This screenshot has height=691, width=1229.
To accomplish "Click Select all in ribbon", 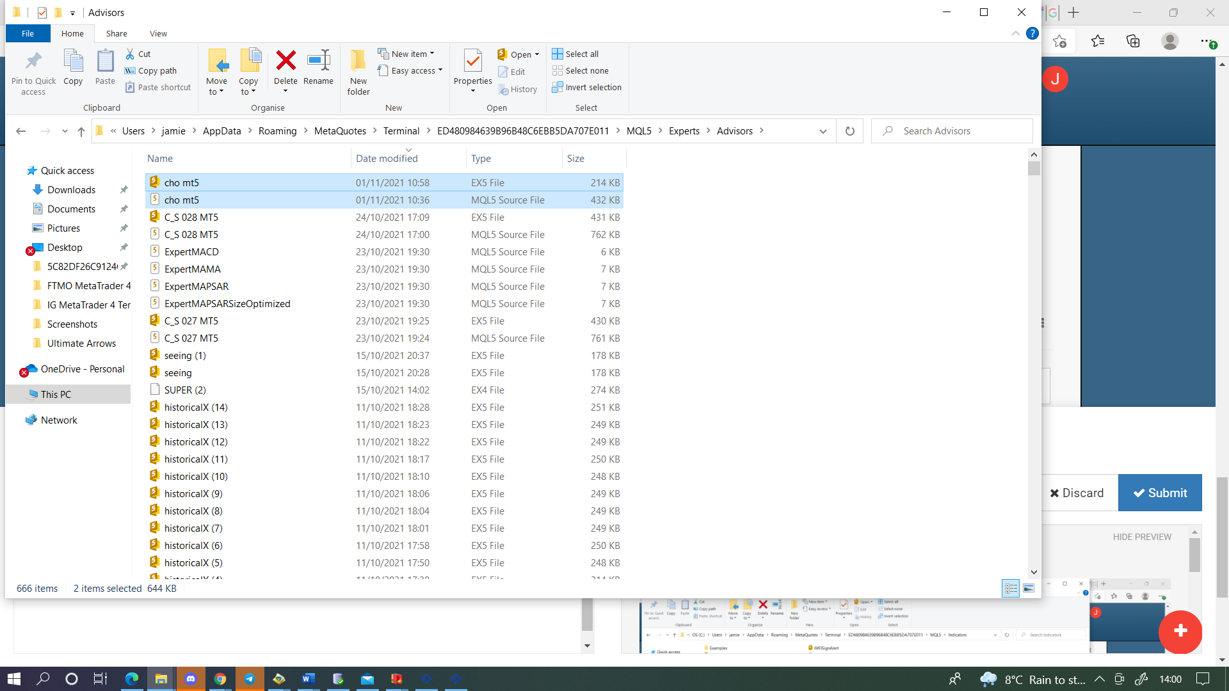I will pyautogui.click(x=575, y=54).
